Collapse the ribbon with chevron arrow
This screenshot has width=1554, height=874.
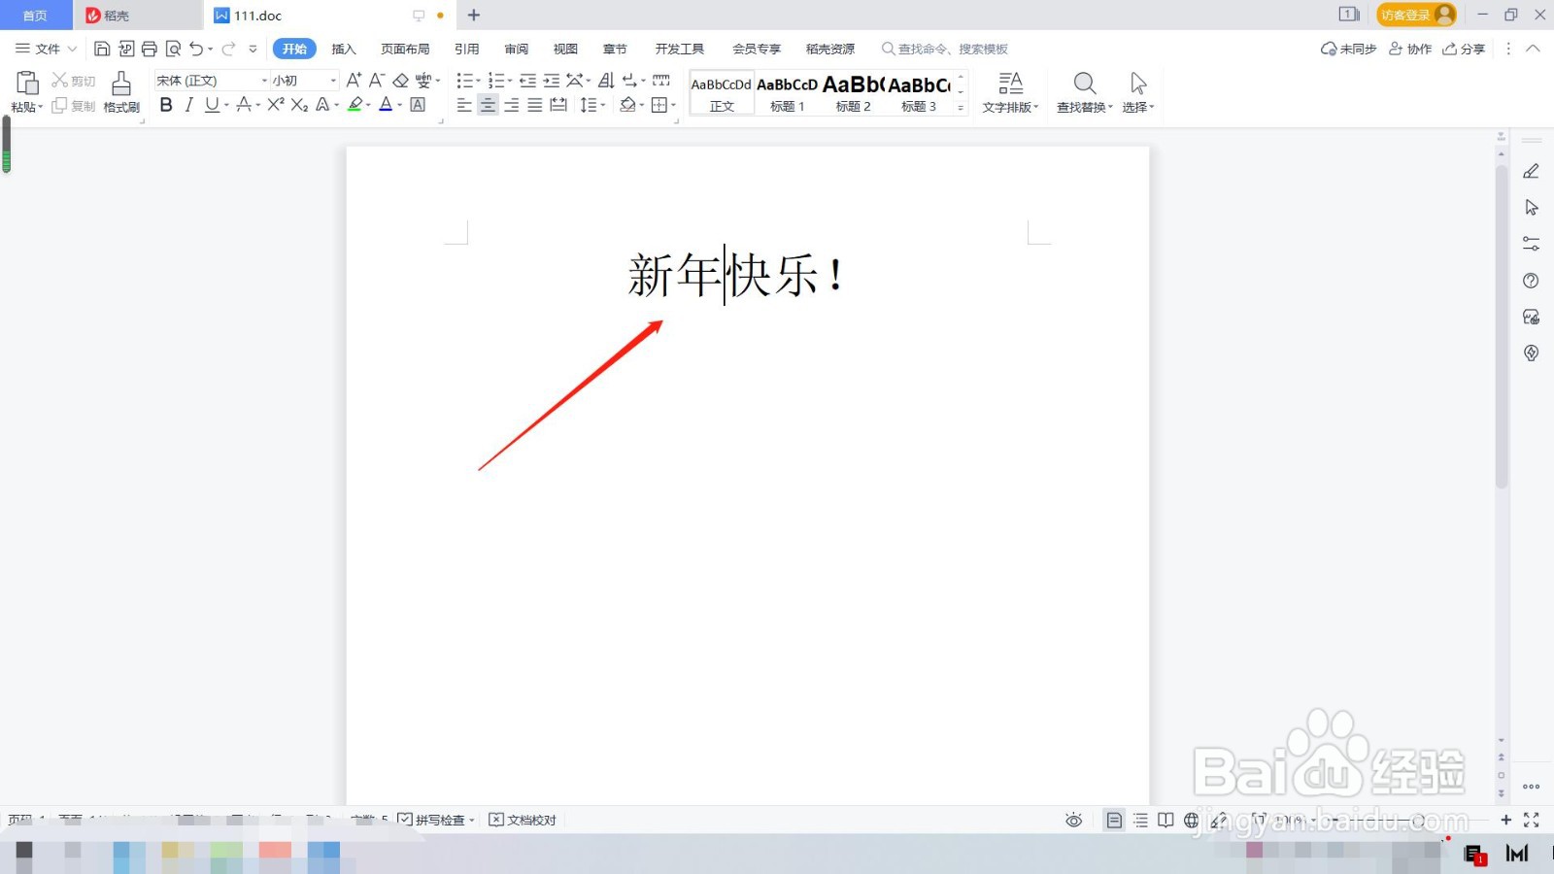(1533, 49)
